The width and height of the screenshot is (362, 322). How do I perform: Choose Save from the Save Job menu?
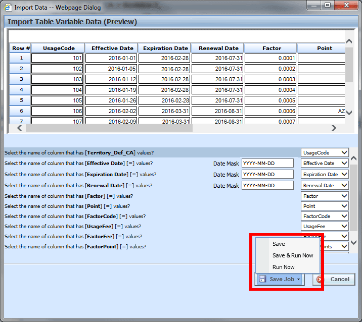288,244
